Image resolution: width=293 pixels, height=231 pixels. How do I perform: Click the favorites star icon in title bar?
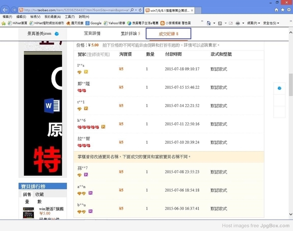tap(282, 10)
